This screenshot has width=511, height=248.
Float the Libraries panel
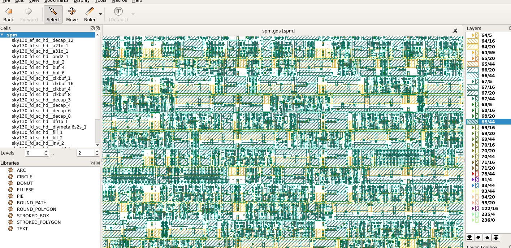(92, 163)
